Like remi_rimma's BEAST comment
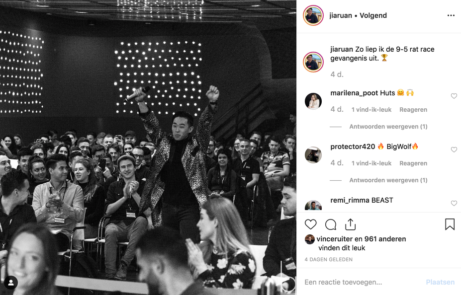The height and width of the screenshot is (295, 461). 454,203
